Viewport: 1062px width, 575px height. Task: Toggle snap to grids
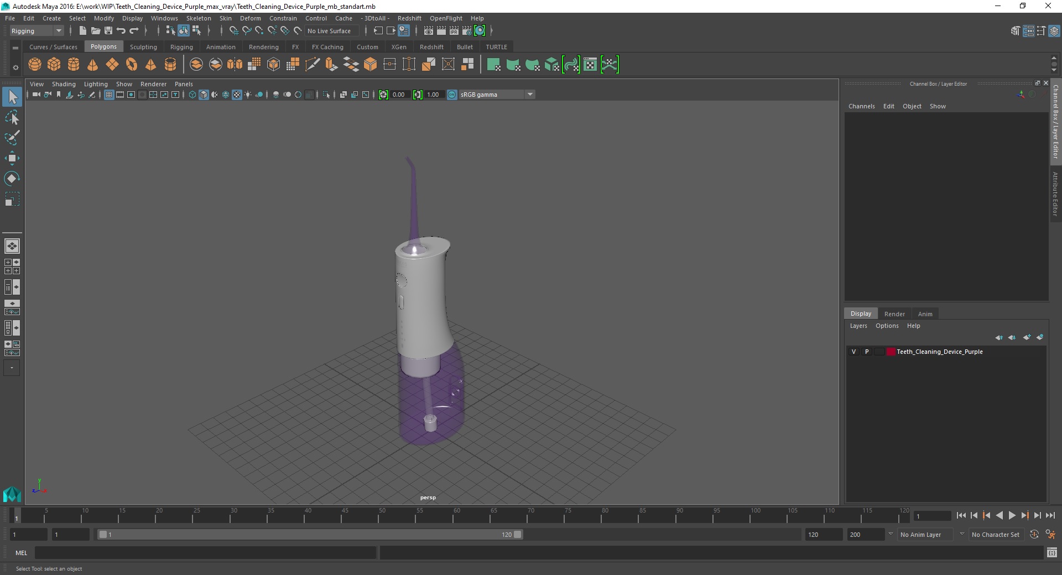coord(234,31)
